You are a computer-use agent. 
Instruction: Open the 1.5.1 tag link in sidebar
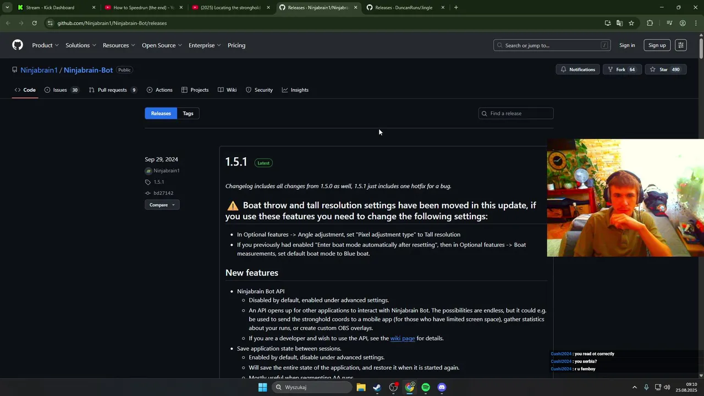click(x=158, y=182)
